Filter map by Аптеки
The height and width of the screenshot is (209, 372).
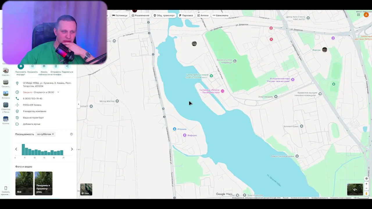pos(203,15)
